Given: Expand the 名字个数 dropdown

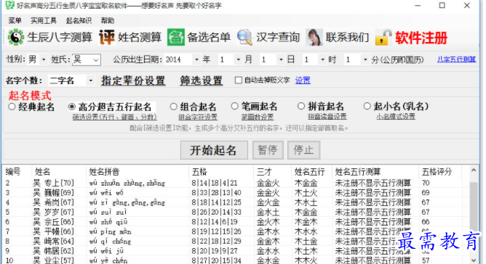Looking at the screenshot, I should pos(90,81).
